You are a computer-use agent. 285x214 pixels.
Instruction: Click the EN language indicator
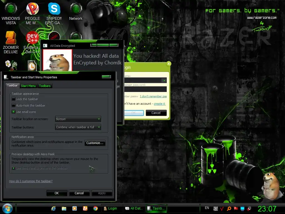point(207,208)
